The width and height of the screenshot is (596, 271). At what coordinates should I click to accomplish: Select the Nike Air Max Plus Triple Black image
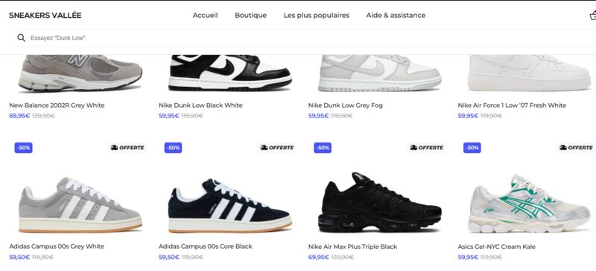point(380,203)
